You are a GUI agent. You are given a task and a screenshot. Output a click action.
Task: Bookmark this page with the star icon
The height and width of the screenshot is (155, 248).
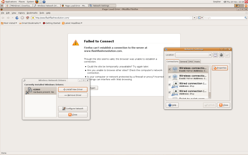point(191,18)
